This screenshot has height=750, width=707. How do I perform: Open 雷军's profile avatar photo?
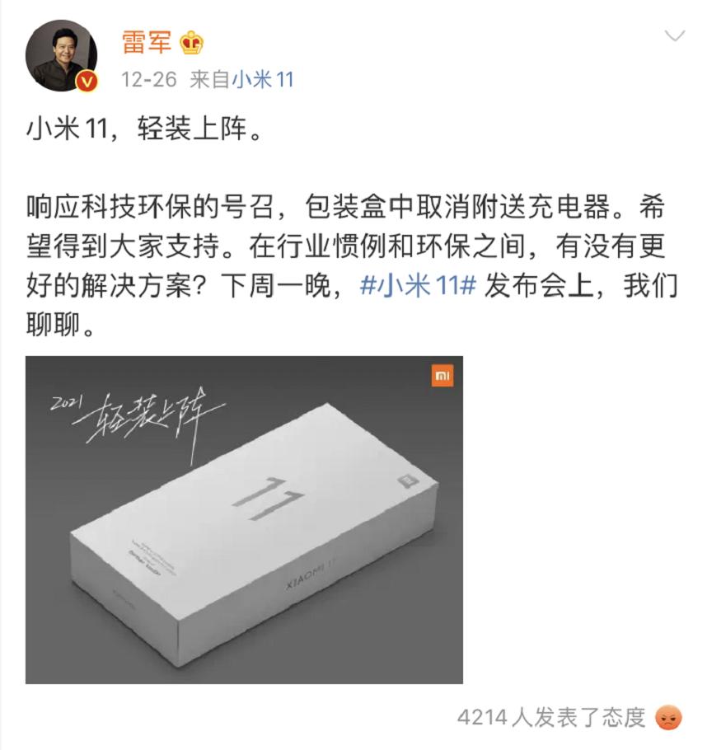coord(61,55)
